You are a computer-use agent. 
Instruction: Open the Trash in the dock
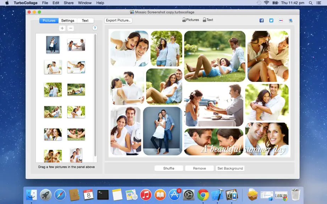pos(295,195)
